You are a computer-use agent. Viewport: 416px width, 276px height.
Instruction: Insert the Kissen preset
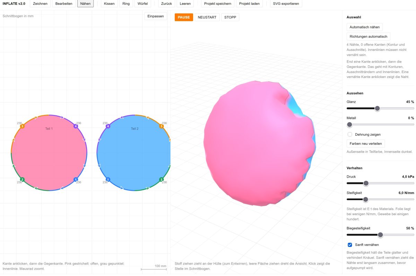[109, 3]
